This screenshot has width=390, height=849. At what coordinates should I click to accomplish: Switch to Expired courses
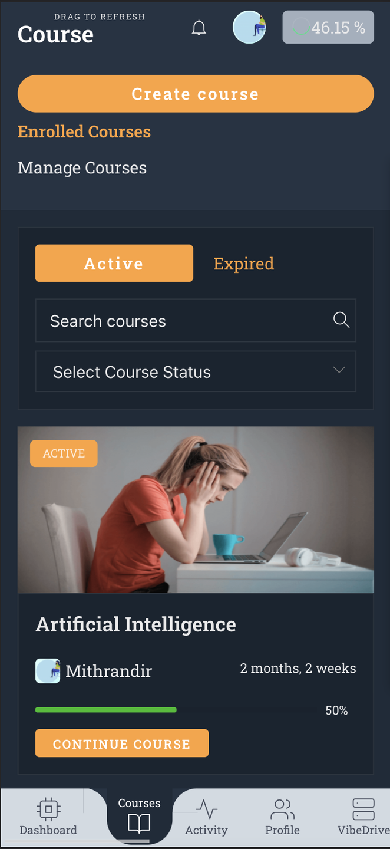(x=244, y=264)
